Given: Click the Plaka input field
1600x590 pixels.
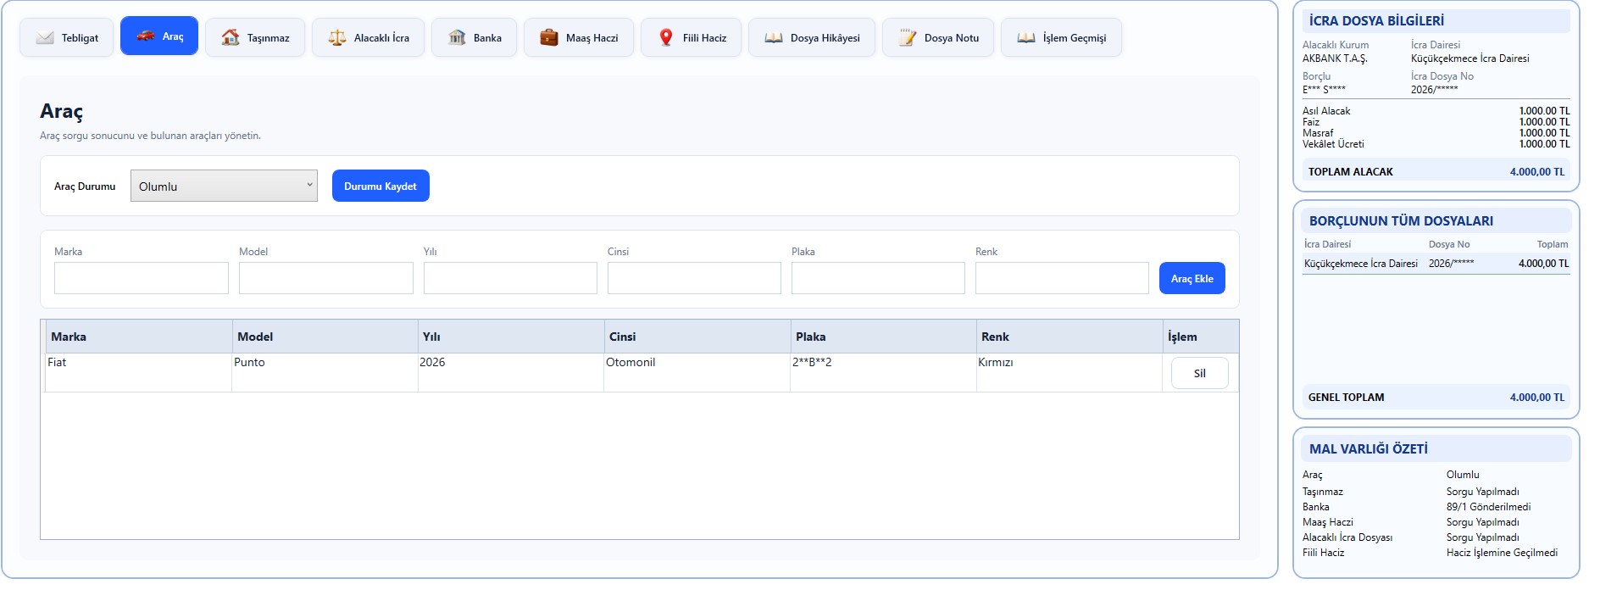Looking at the screenshot, I should tap(878, 278).
